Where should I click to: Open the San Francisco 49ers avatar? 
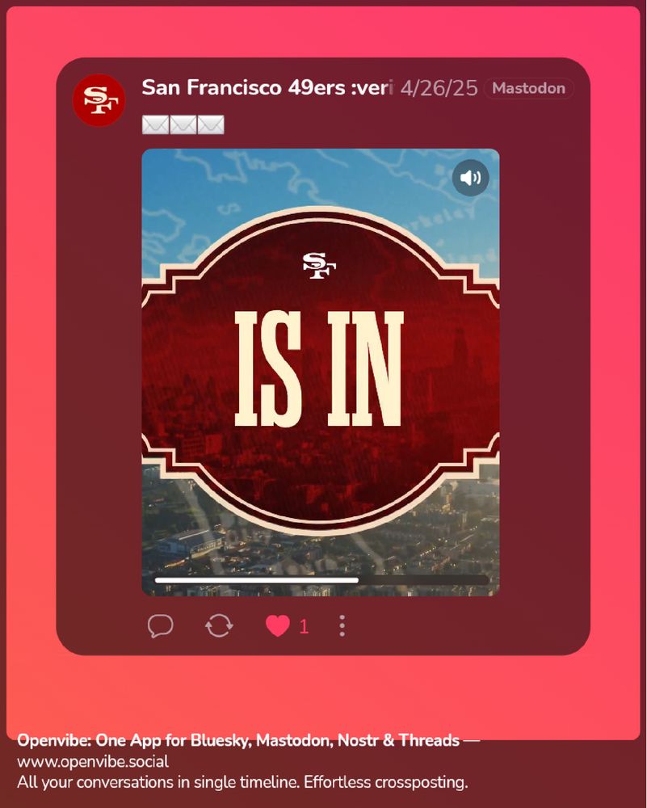coord(99,100)
